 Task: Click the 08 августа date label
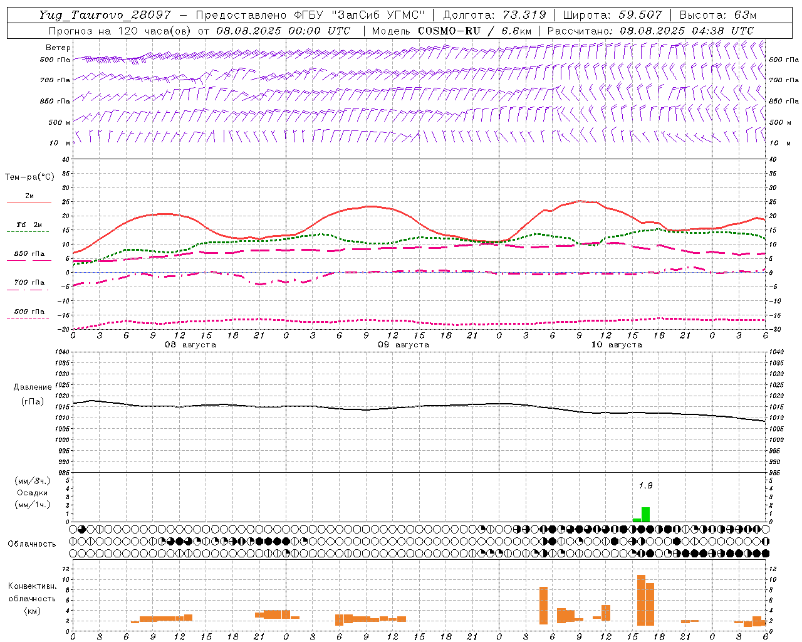190,345
